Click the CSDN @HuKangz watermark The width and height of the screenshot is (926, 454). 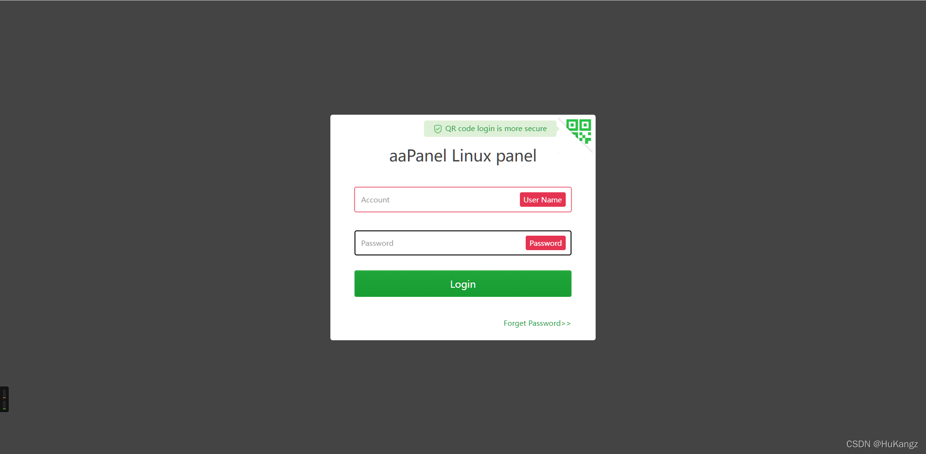click(882, 444)
